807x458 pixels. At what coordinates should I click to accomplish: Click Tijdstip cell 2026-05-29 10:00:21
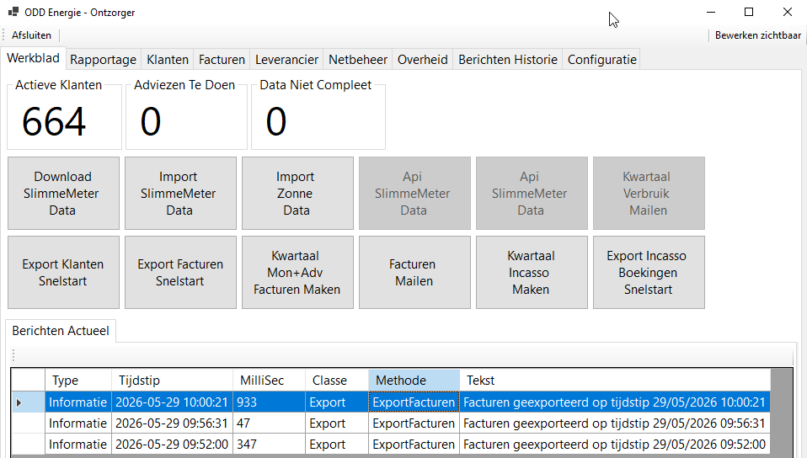172,402
